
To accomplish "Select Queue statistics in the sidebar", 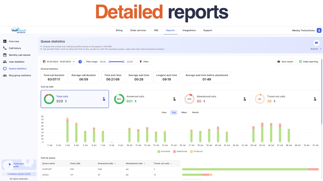I will (17, 68).
